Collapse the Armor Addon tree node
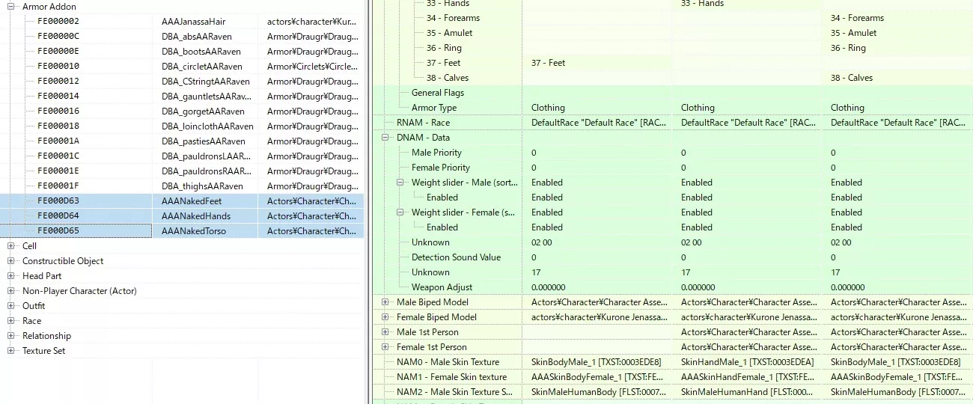The image size is (973, 404). pyautogui.click(x=11, y=6)
